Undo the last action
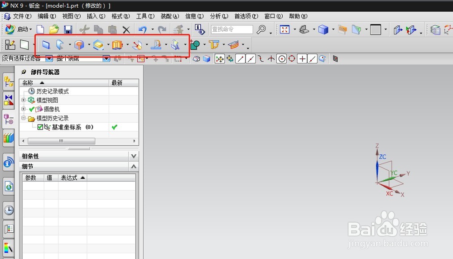 pyautogui.click(x=143, y=29)
